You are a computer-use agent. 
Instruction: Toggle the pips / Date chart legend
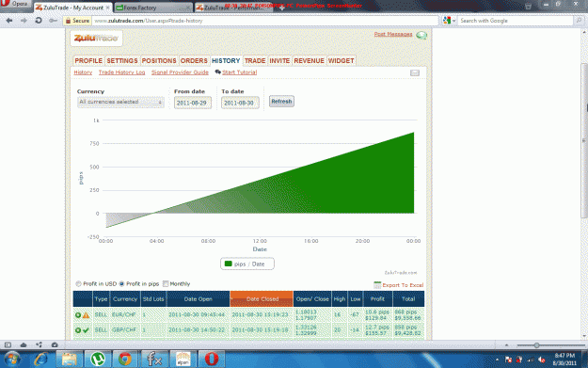pyautogui.click(x=247, y=264)
